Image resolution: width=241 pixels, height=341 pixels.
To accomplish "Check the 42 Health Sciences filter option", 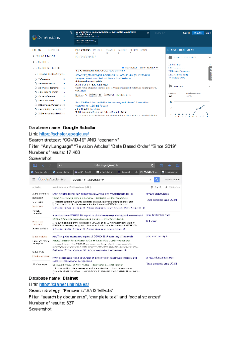I will [x=36, y=97].
